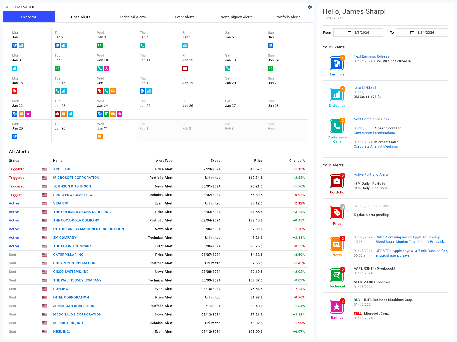Image resolution: width=457 pixels, height=342 pixels.
Task: Click the Jan 20 calendar cell
Action: 243,85
